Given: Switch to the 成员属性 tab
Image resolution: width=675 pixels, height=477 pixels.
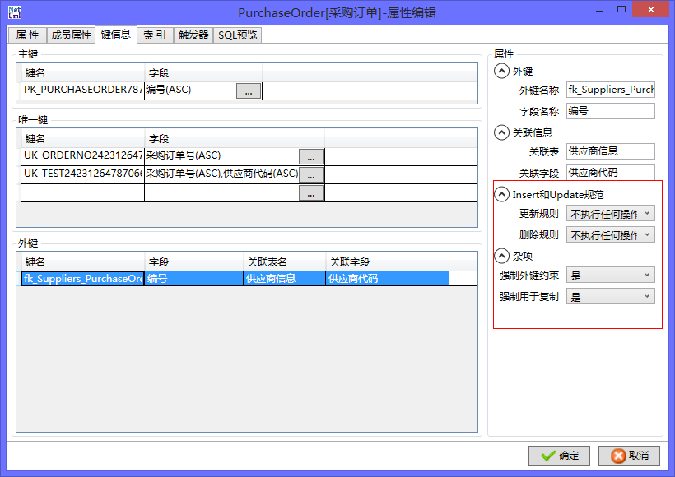Looking at the screenshot, I should (71, 35).
